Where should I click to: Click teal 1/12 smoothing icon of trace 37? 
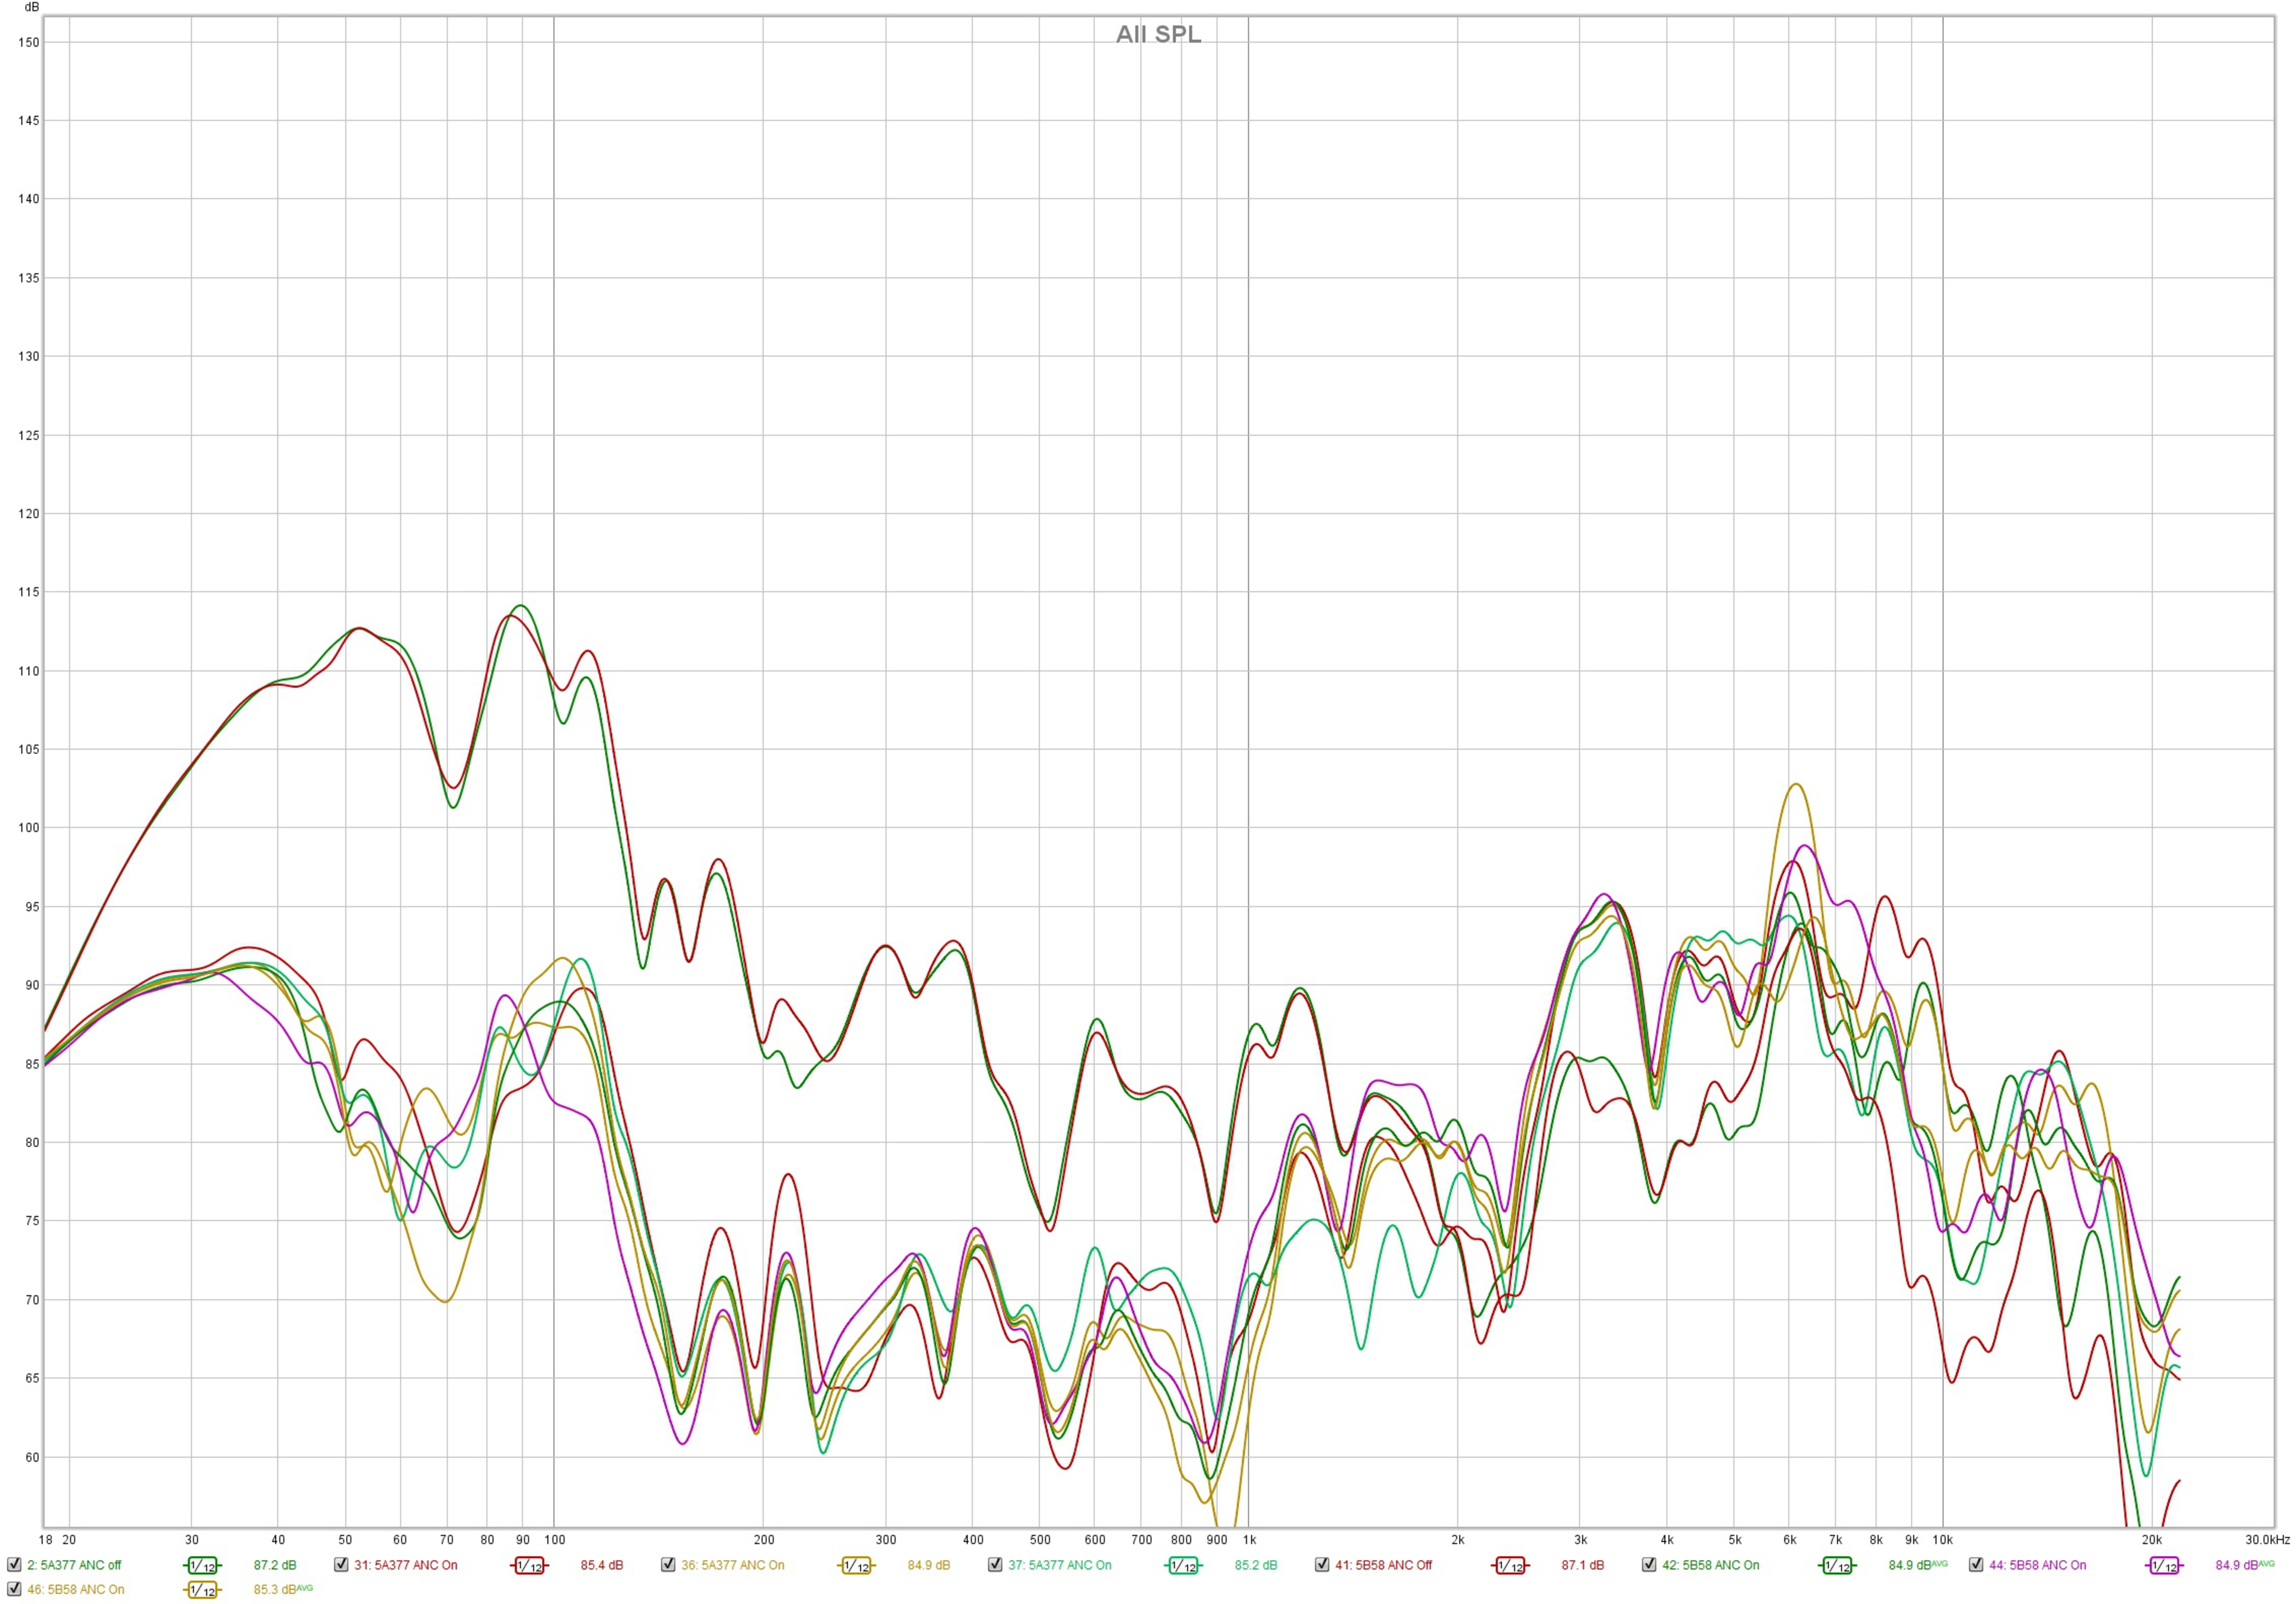[1183, 1565]
